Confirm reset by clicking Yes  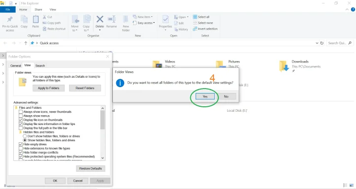tap(205, 96)
